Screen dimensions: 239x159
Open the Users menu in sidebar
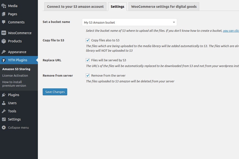coord(12,103)
